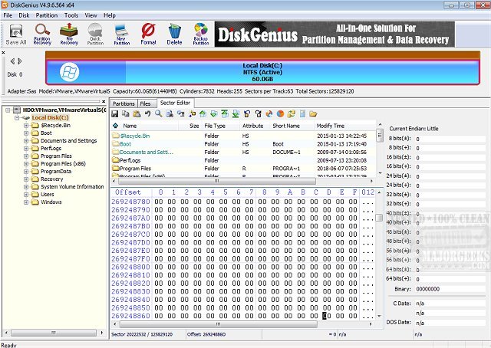Sort file list by Modify Time column

[330, 126]
